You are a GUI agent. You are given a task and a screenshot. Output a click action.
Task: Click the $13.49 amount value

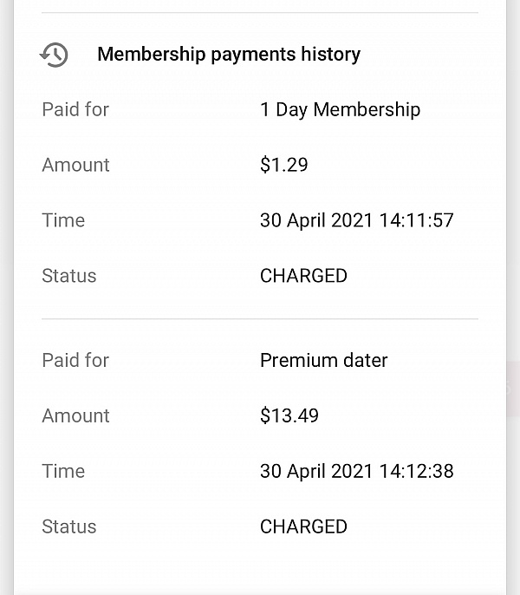click(x=289, y=415)
